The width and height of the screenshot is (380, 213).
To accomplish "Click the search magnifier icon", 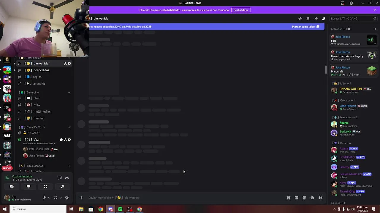I will coord(375,18).
